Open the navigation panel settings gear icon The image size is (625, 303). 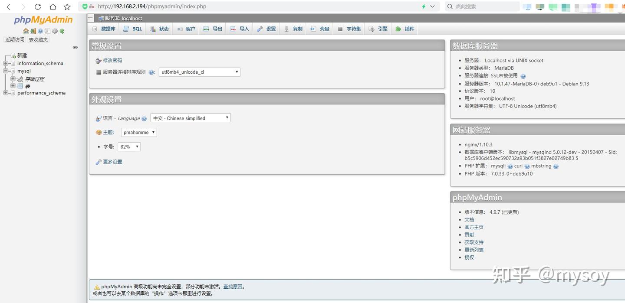pyautogui.click(x=55, y=31)
